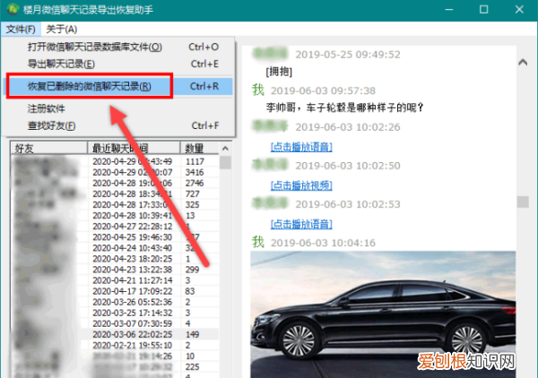Image resolution: width=538 pixels, height=378 pixels.
Task: Select row dated 2020-03-07 07:30:59
Action: click(x=115, y=323)
